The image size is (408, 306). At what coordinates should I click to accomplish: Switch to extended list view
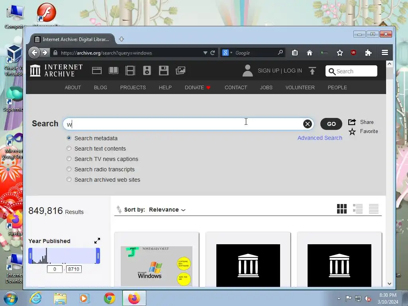pyautogui.click(x=358, y=209)
